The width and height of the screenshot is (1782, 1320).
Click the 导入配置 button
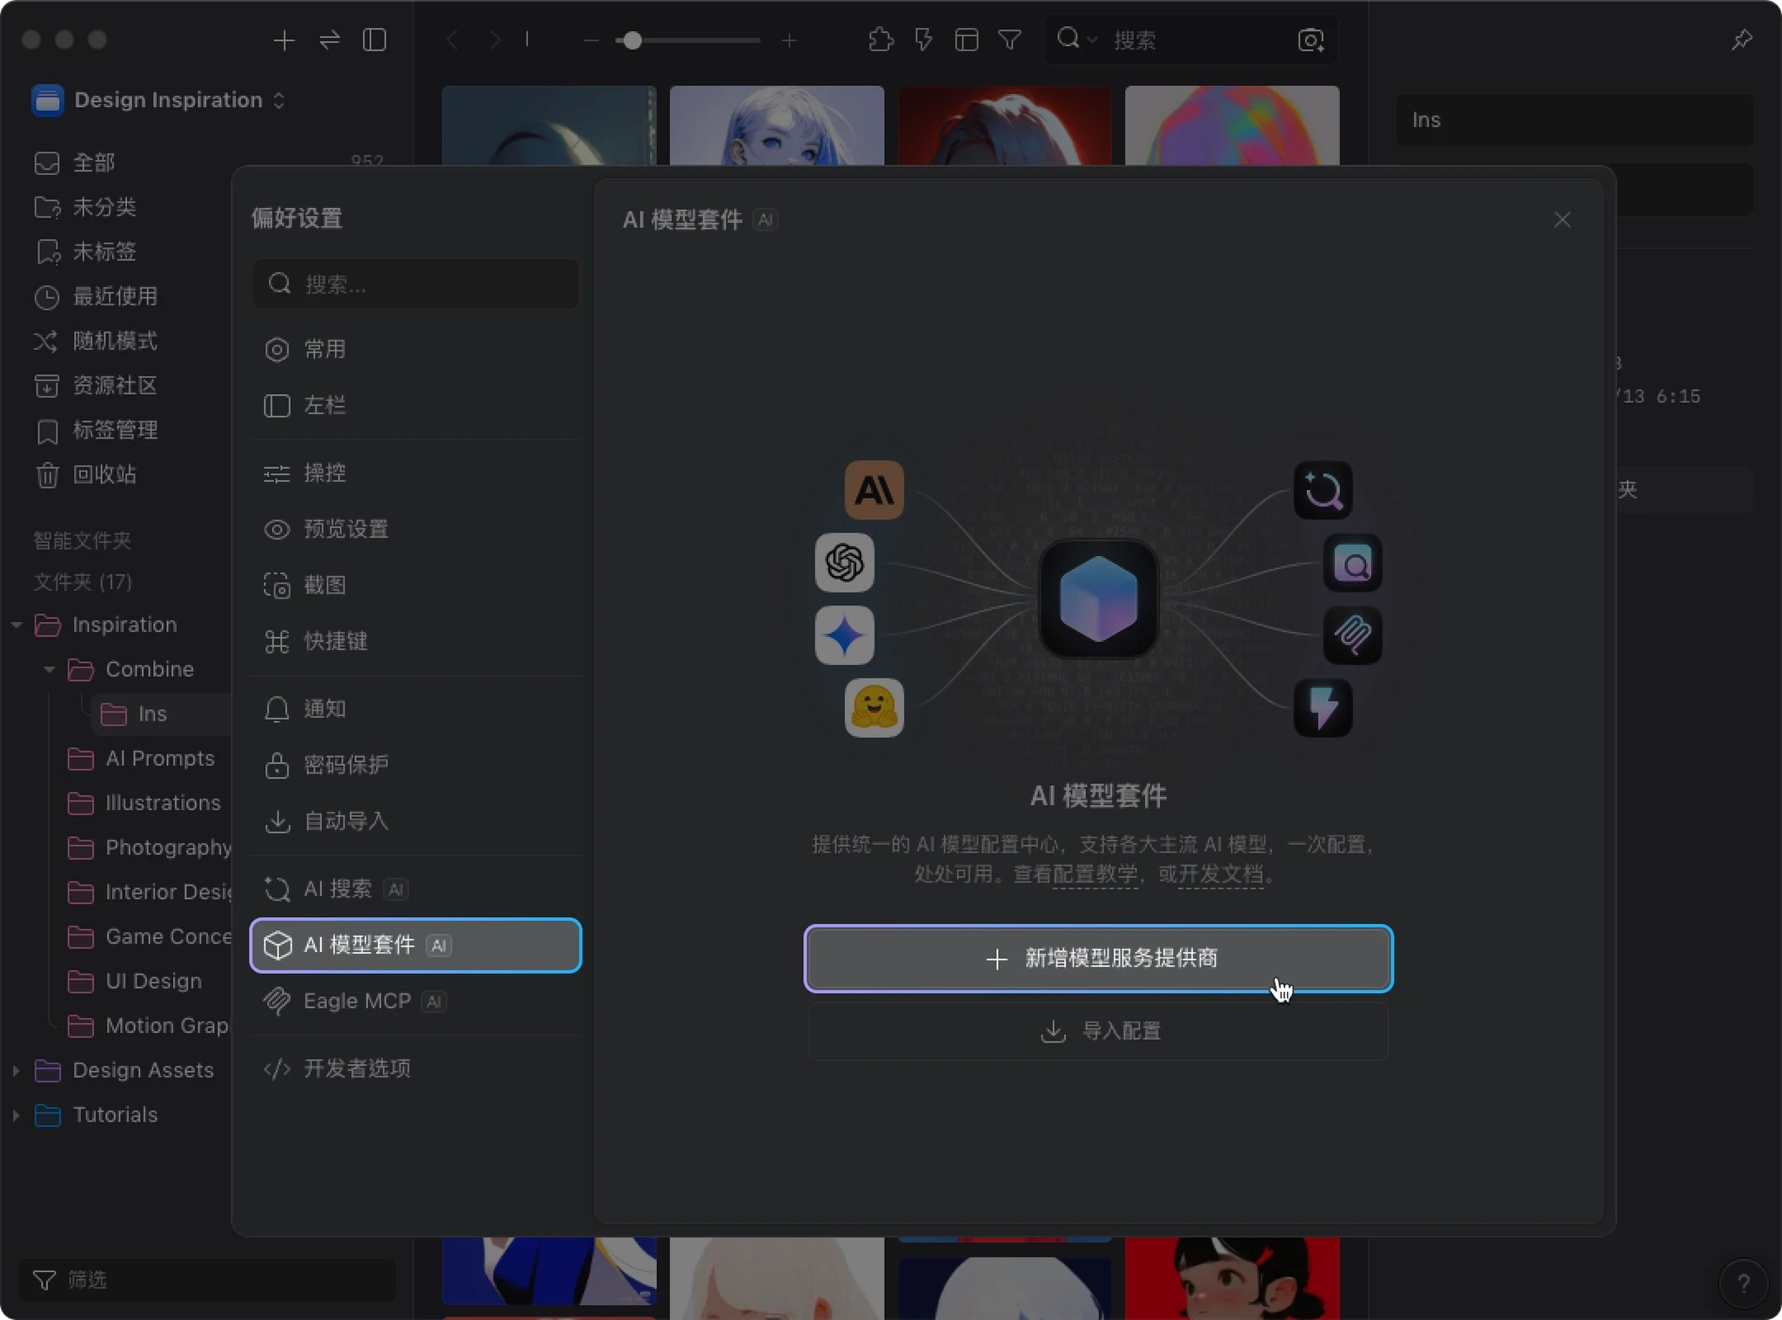(1098, 1031)
